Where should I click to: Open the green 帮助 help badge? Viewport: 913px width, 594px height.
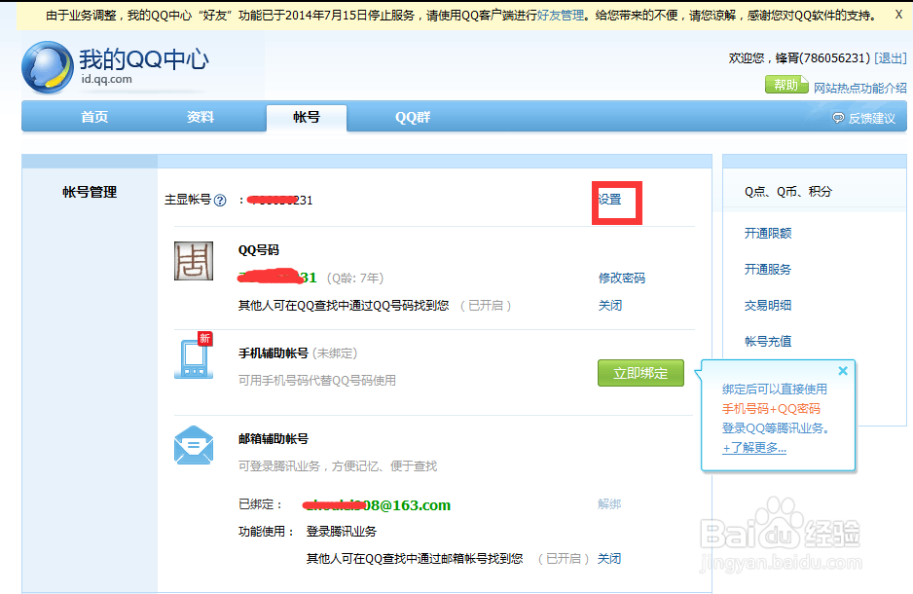[x=785, y=85]
